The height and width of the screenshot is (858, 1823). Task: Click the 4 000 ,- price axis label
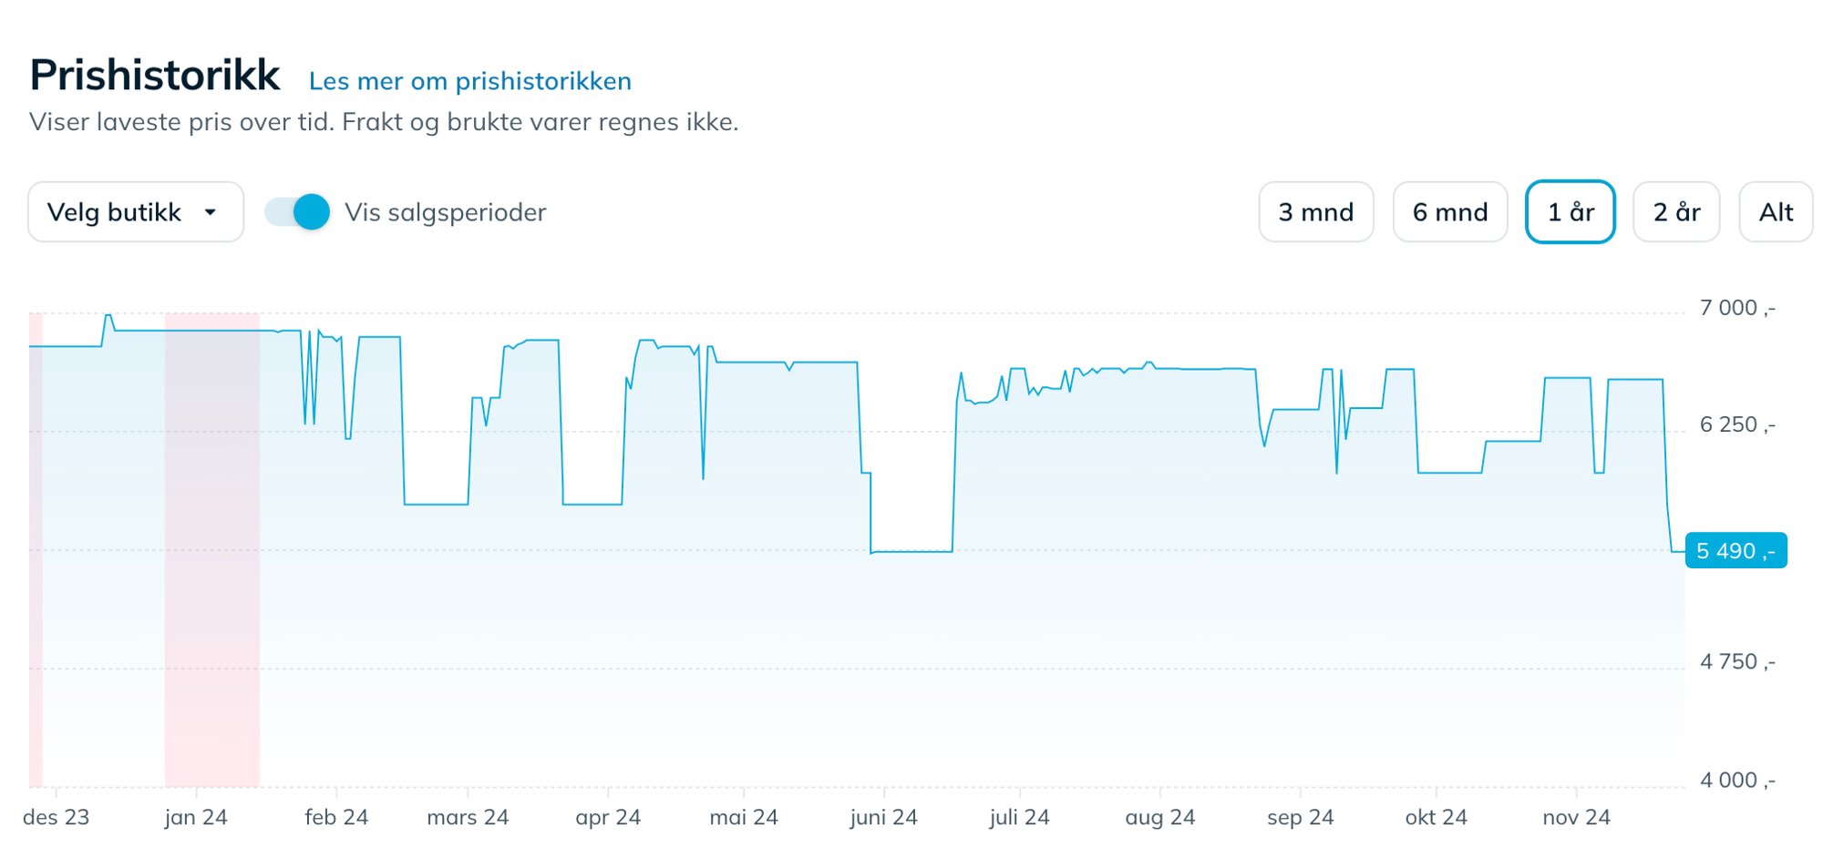1736,780
